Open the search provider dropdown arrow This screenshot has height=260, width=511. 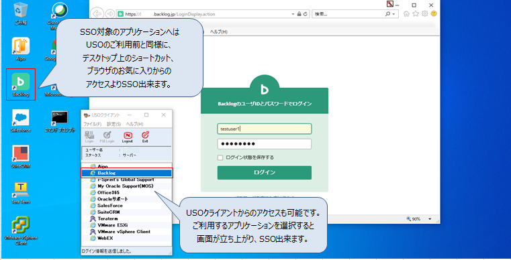393,14
